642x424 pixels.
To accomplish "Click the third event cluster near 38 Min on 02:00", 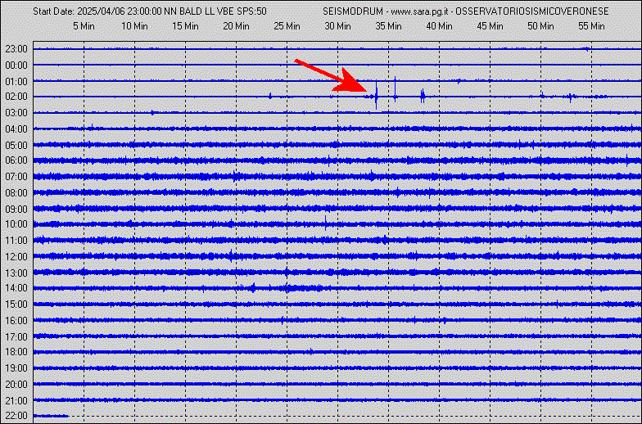I will pos(423,97).
